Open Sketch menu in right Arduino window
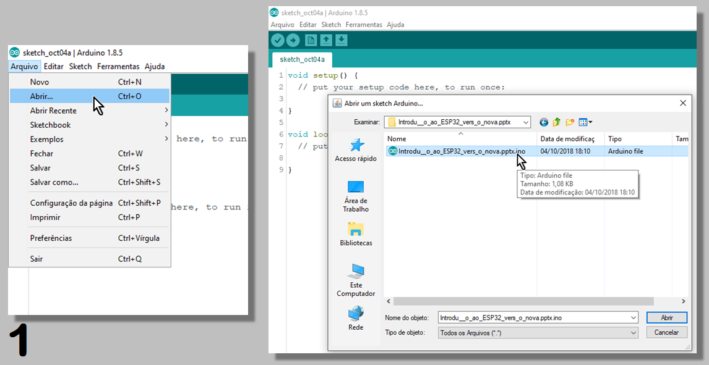This screenshot has height=365, width=709. [x=331, y=25]
